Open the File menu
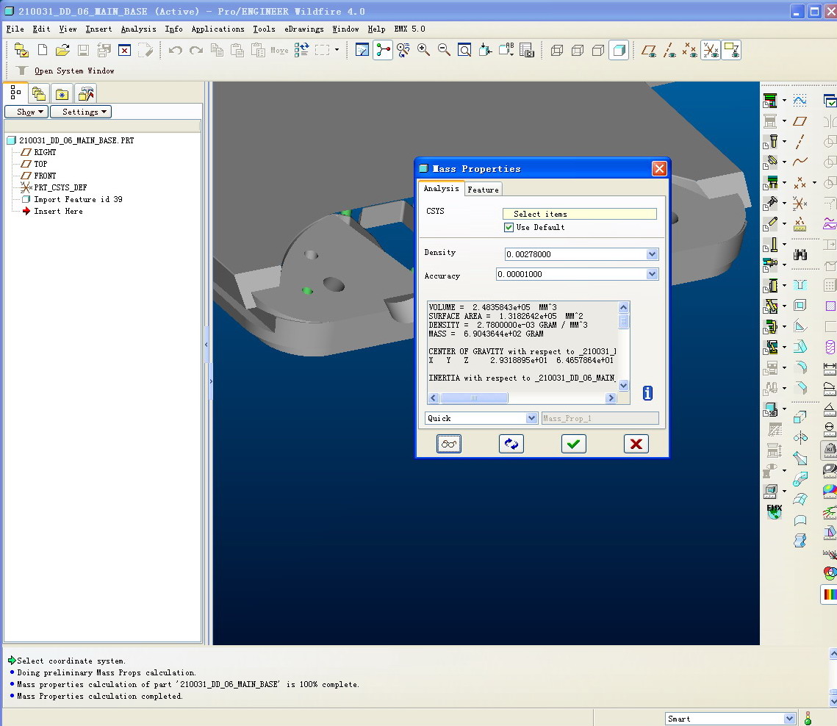This screenshot has width=837, height=726. tap(15, 29)
